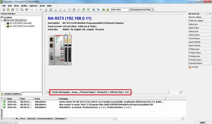Open the Tools menu
212x124 pixels.
coord(42,6)
